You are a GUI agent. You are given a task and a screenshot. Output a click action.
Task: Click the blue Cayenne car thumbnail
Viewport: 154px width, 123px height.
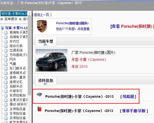click(x=52, y=60)
